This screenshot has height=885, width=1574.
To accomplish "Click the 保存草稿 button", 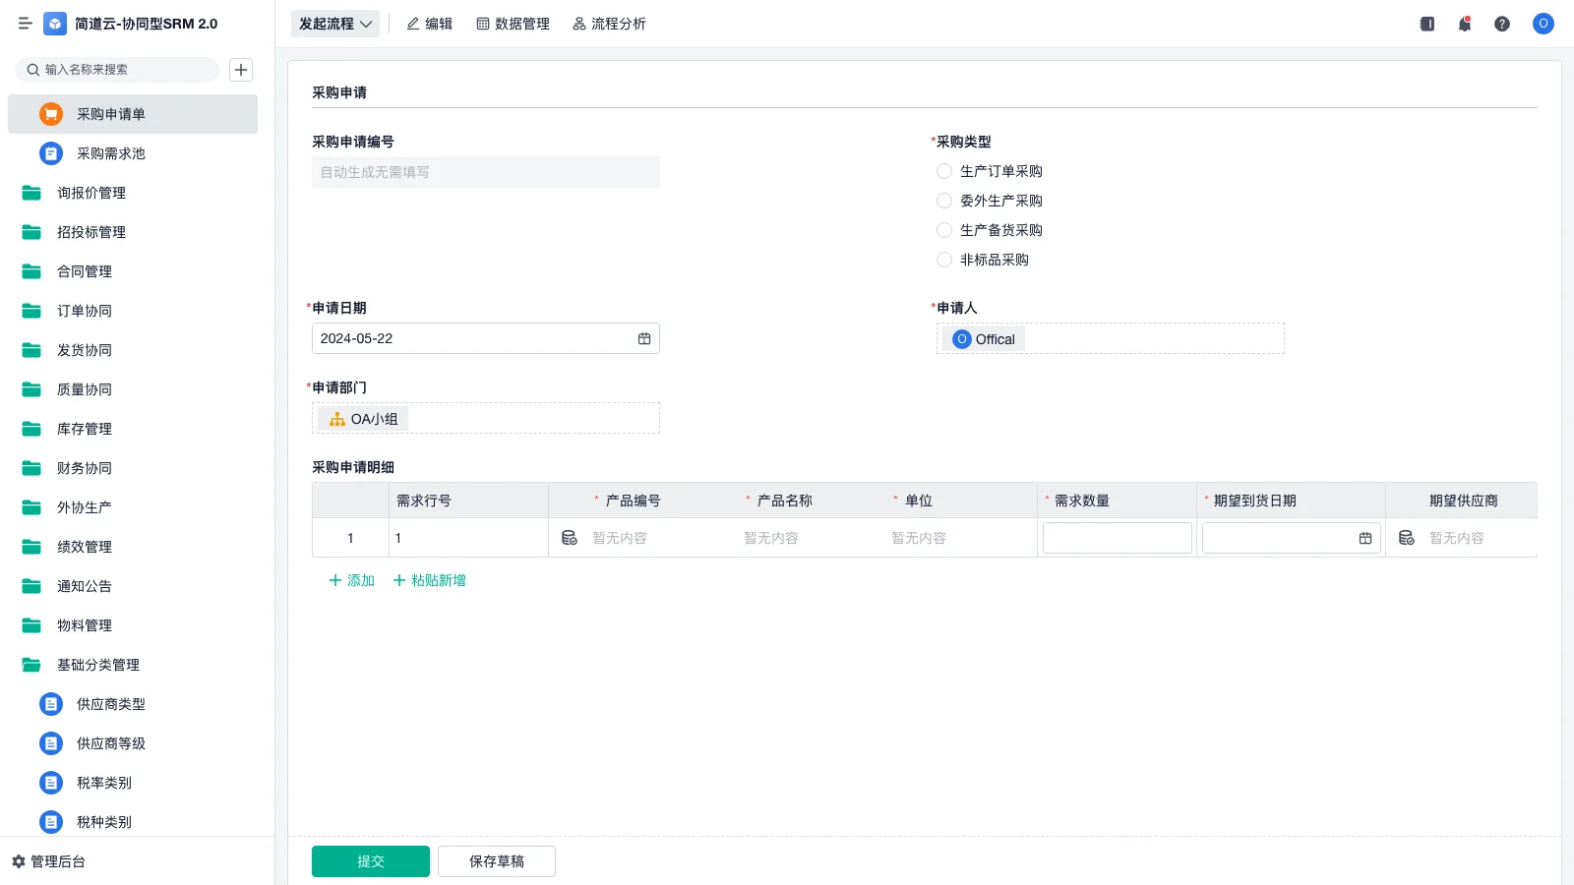I will (497, 861).
